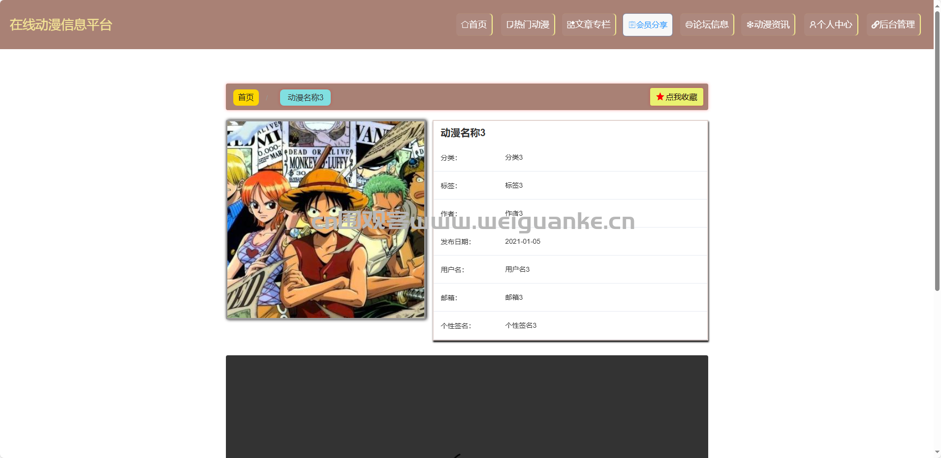The height and width of the screenshot is (458, 941).
Task: Click the 动漫名称3 heading text
Action: pyautogui.click(x=463, y=133)
